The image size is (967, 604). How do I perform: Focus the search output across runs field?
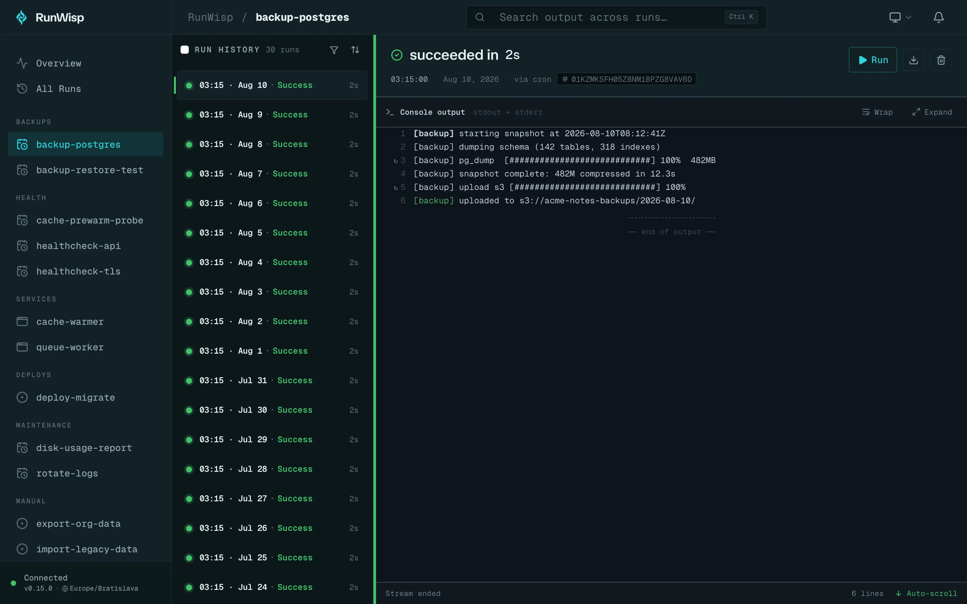[616, 17]
